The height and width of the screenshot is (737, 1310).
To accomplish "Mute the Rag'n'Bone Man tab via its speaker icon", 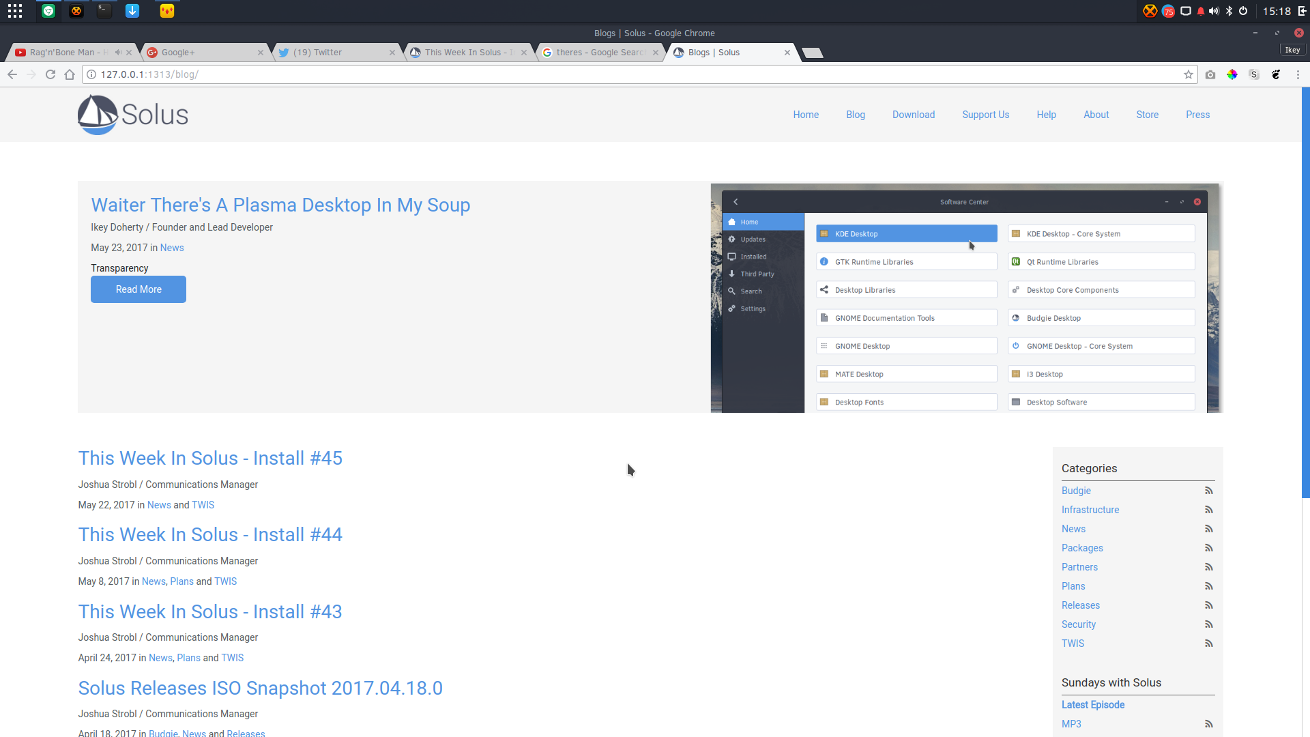I will [118, 53].
